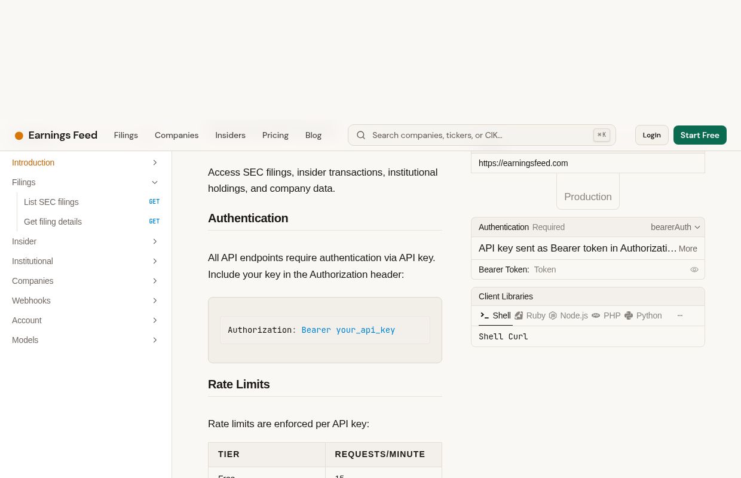Focus the search companies, tickers, or CIK field
This screenshot has height=478, width=741.
click(x=482, y=135)
